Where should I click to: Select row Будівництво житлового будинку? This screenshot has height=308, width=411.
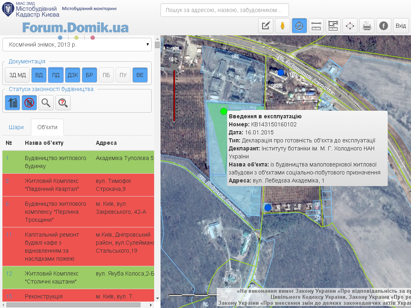pos(78,162)
